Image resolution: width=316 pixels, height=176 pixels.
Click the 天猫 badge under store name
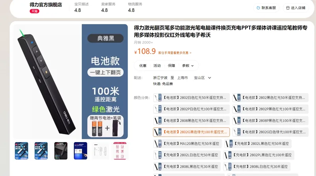[x=34, y=11]
